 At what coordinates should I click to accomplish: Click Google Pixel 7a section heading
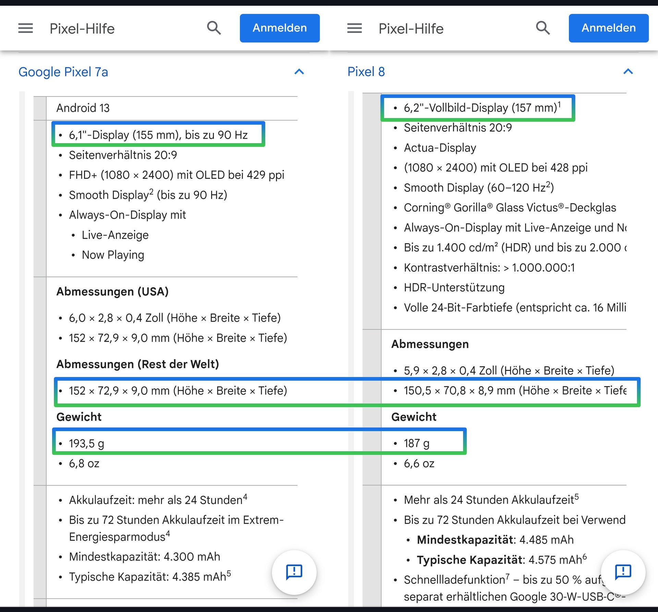tap(63, 72)
